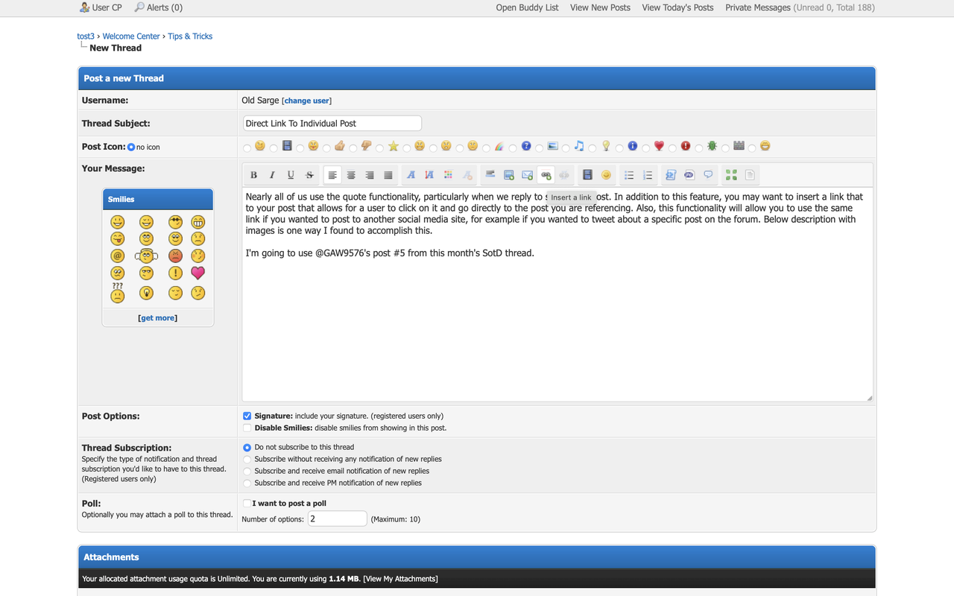Insert the confused ??? smiley
This screenshot has height=596, width=954.
[117, 293]
